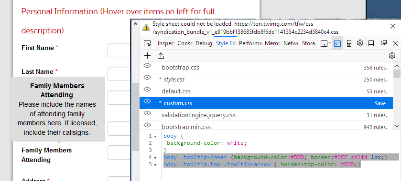401x181 pixels.
Task: Collapse the body rule on line 1
Action: [x=155, y=136]
